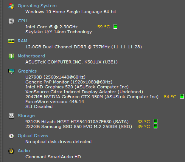Click the Windows flag Operating System icon
The height and width of the screenshot is (162, 185).
11,6
